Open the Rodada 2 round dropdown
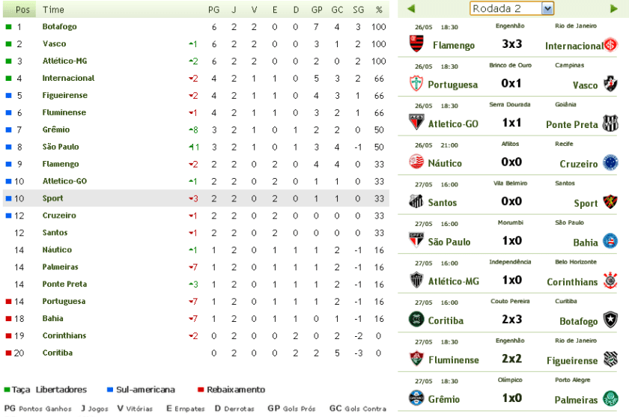Viewport: 629px width, 417px height. pos(547,8)
